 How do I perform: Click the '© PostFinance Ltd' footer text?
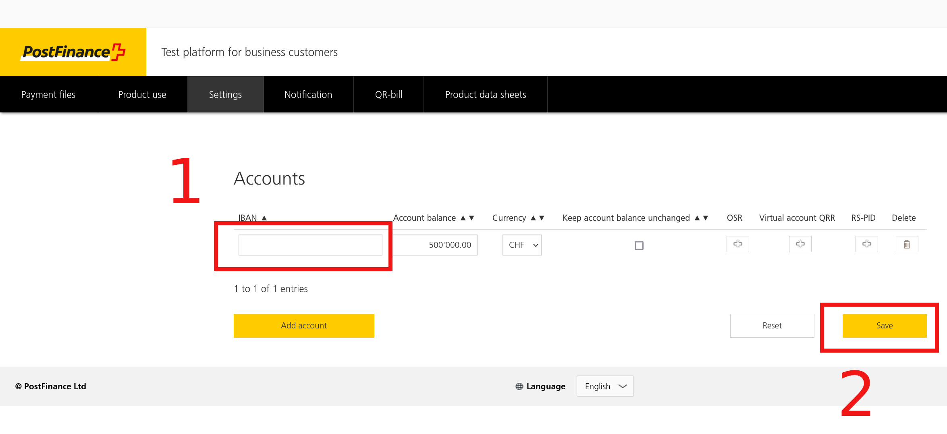click(x=51, y=386)
